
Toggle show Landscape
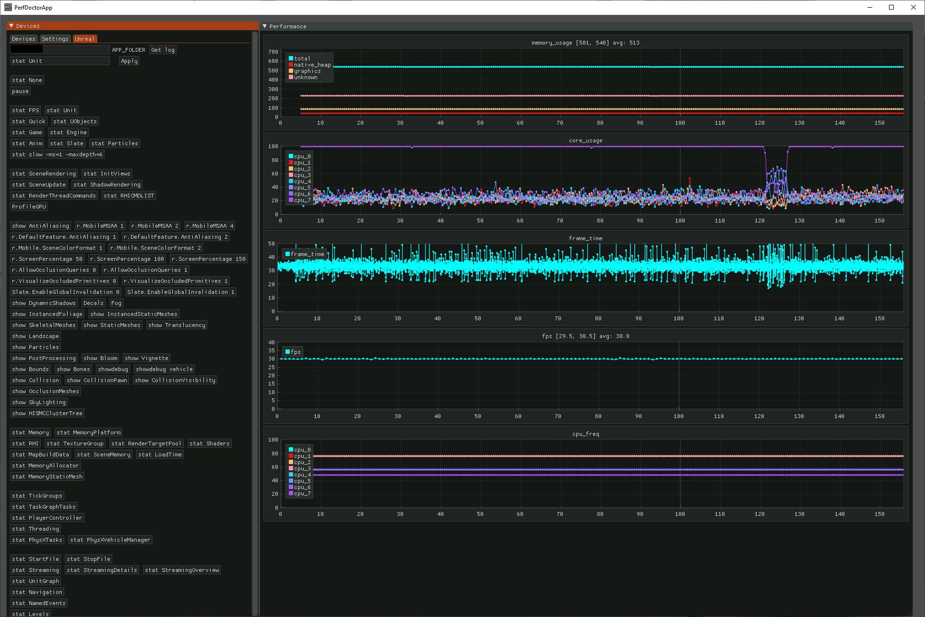click(x=36, y=336)
